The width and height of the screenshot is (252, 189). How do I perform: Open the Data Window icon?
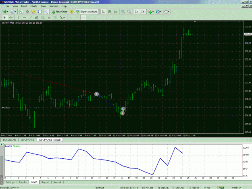(27, 12)
